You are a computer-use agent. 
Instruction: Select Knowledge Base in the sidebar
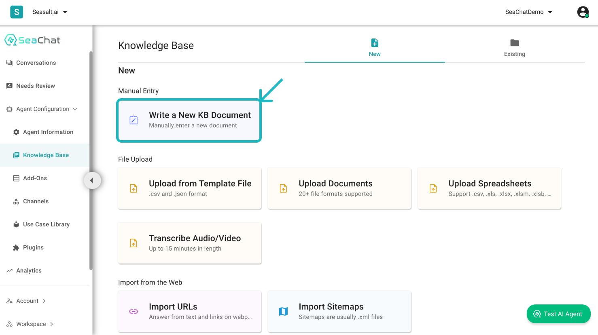(45, 155)
